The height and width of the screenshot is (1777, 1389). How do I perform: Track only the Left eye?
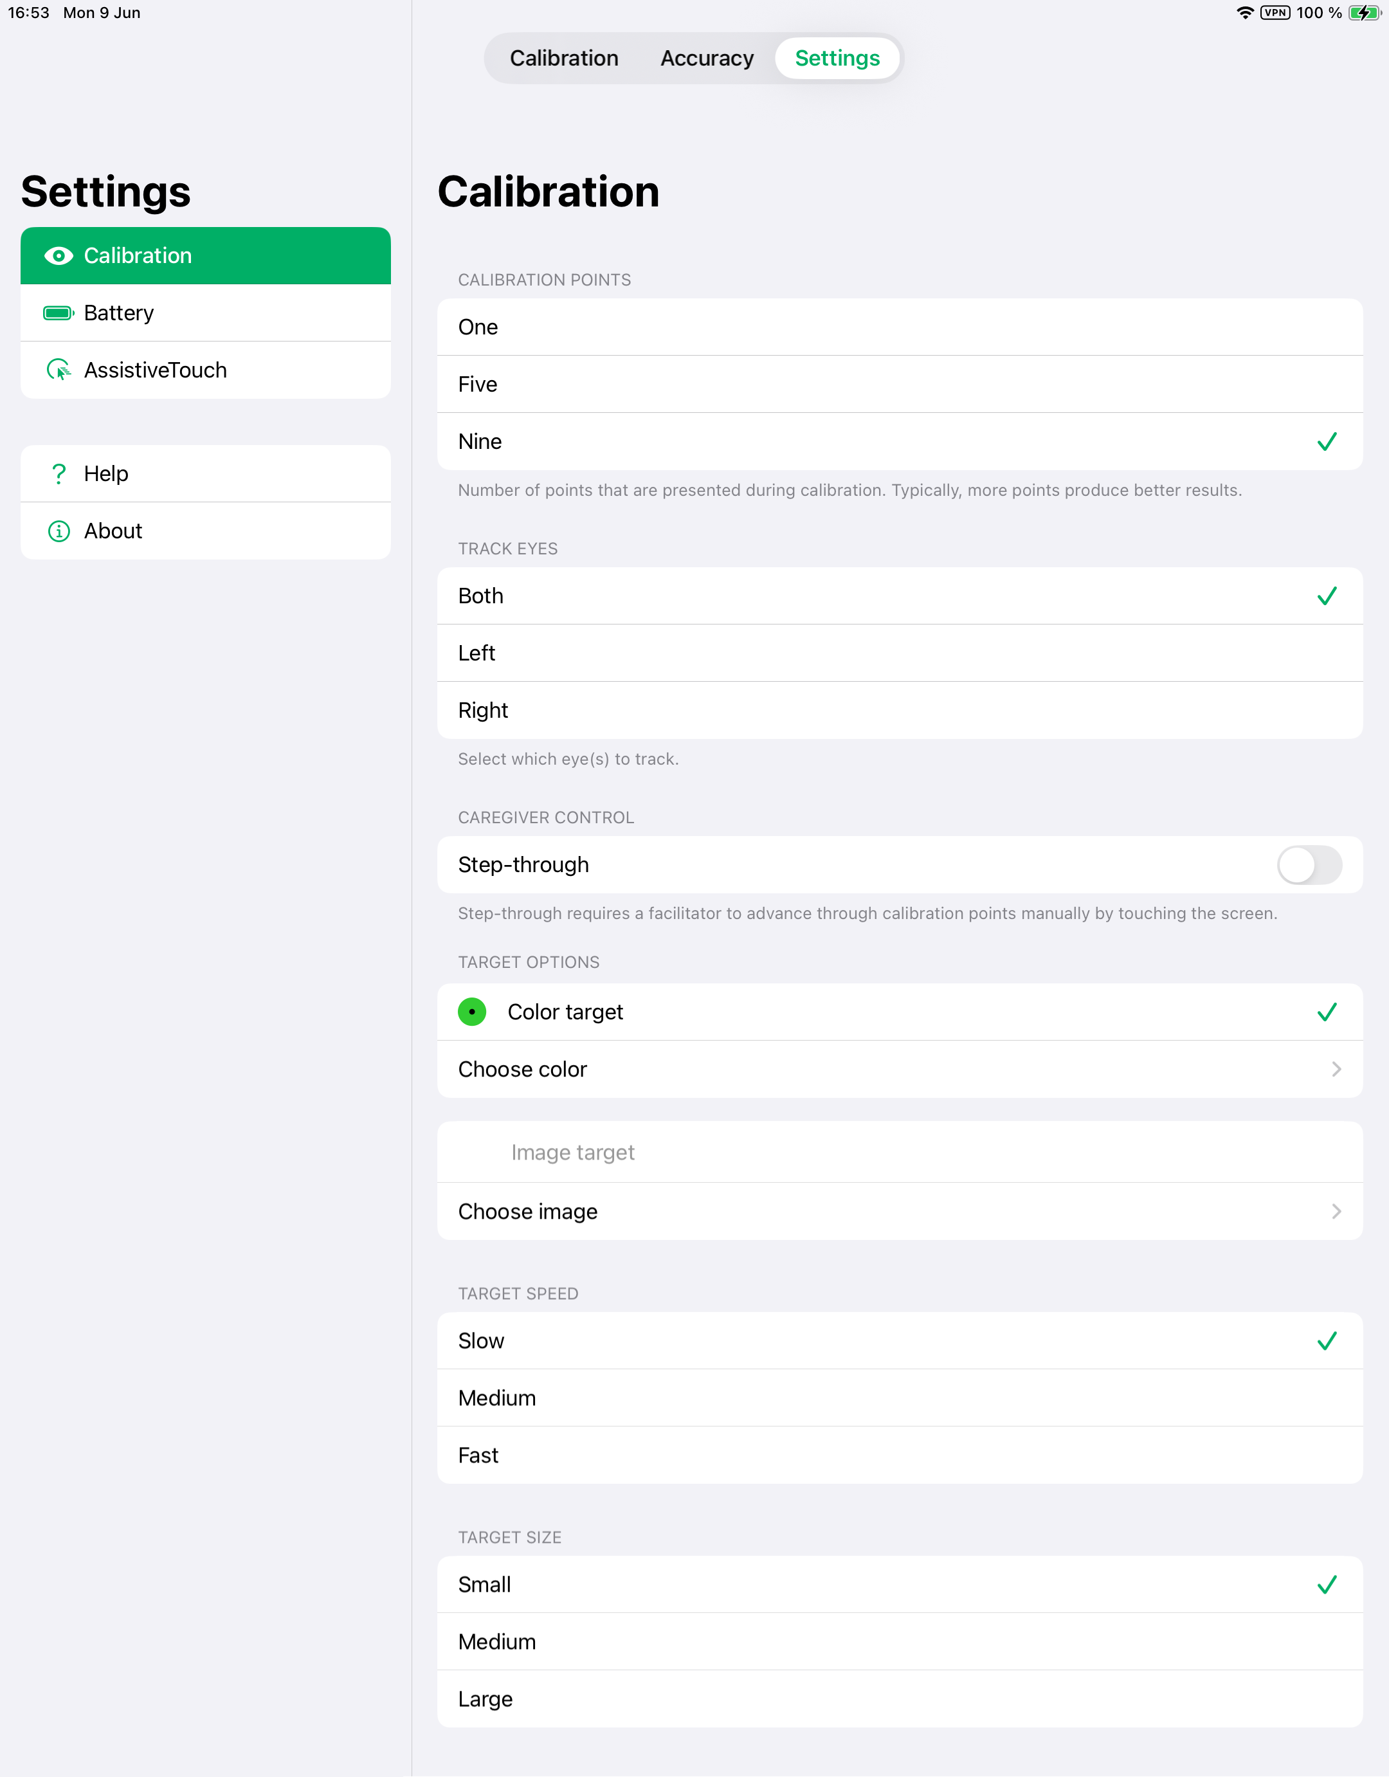(899, 653)
